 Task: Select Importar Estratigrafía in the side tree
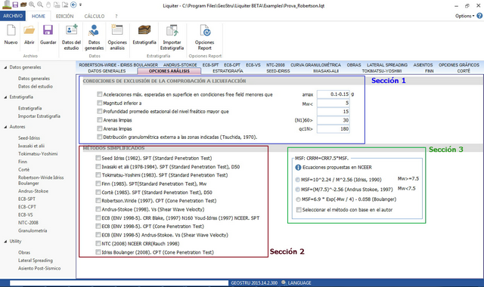pyautogui.click(x=39, y=116)
